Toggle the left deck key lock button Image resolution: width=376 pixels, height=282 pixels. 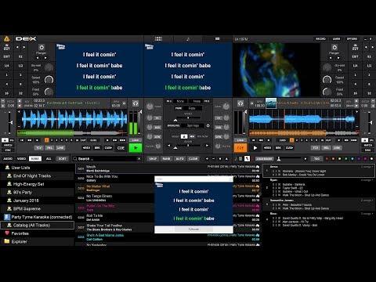pos(5,140)
